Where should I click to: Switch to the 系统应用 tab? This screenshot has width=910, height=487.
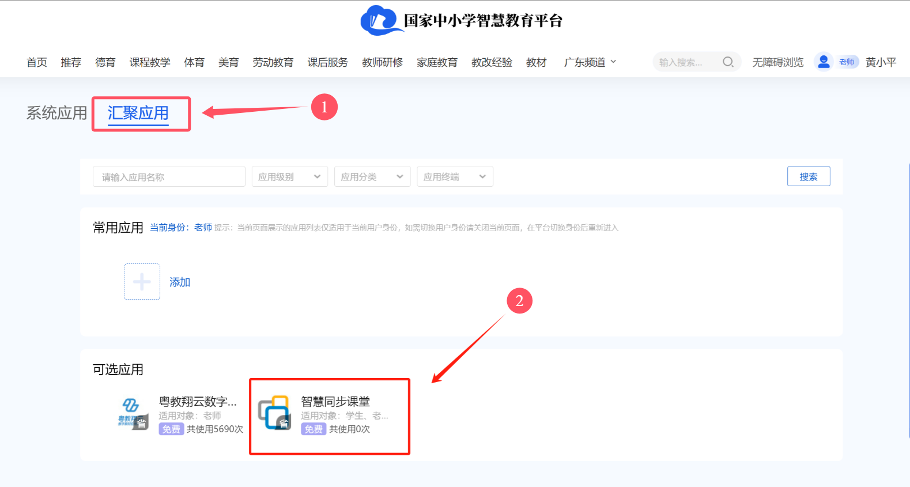[x=56, y=113]
